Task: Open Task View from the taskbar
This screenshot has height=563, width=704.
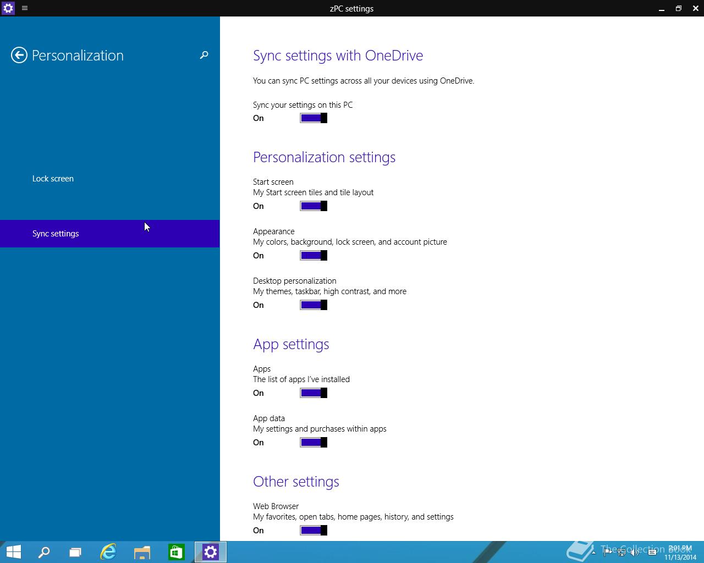Action: point(75,552)
